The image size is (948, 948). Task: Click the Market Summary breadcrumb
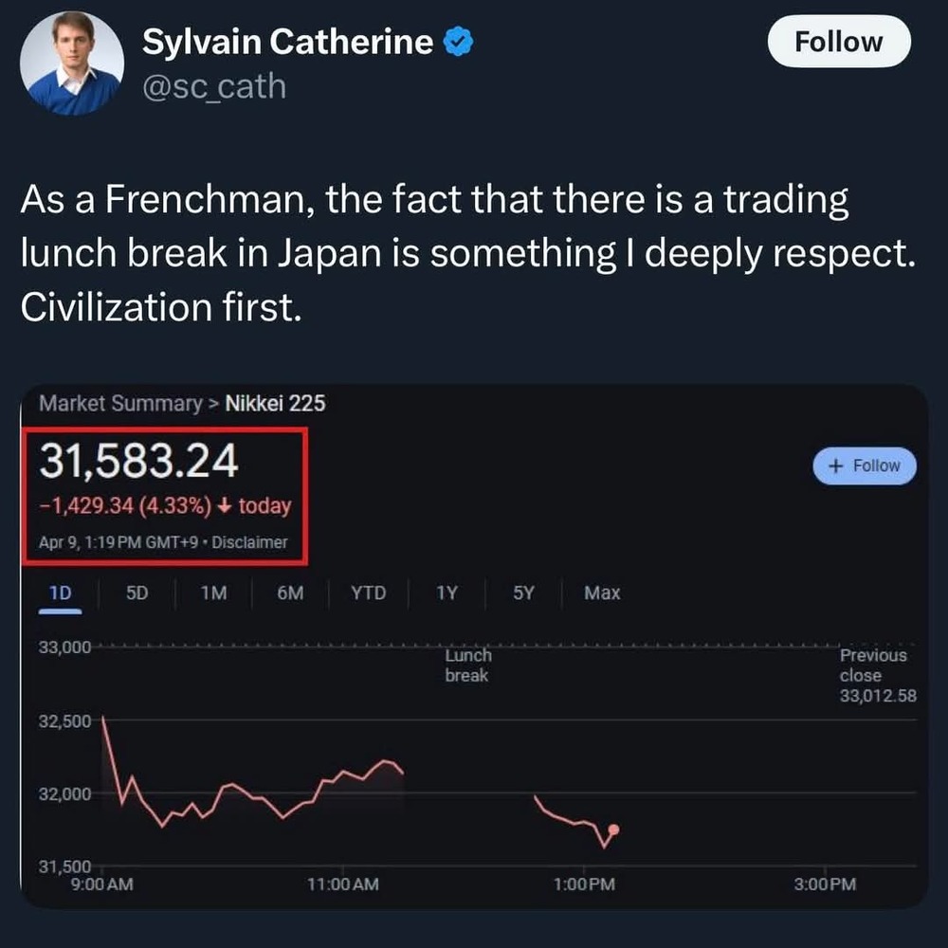(120, 403)
